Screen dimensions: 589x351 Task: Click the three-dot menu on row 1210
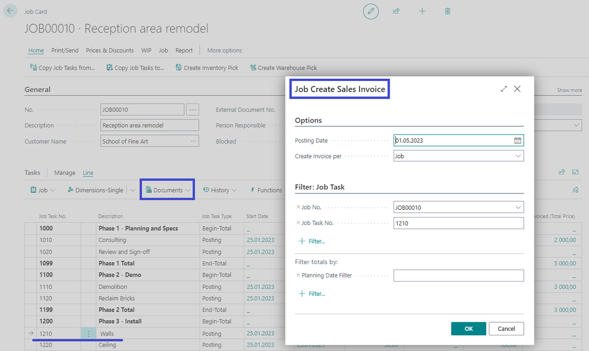pyautogui.click(x=88, y=334)
